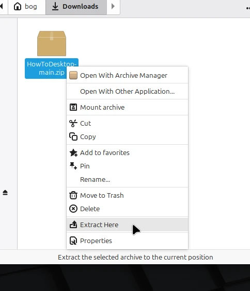Click the Downloads arrow icon

(x=55, y=7)
